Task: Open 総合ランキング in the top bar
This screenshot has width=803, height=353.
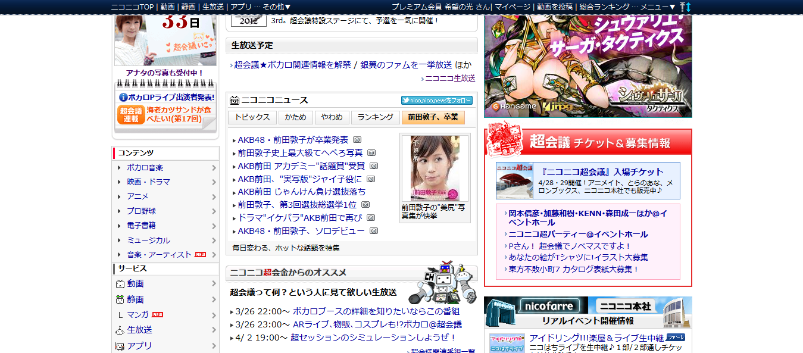Action: [x=604, y=7]
